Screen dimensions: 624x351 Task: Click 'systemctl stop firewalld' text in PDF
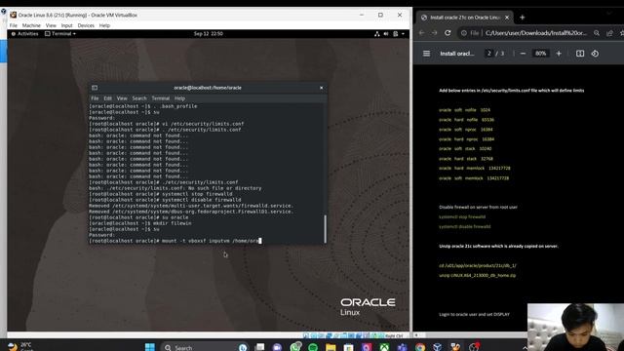462,216
